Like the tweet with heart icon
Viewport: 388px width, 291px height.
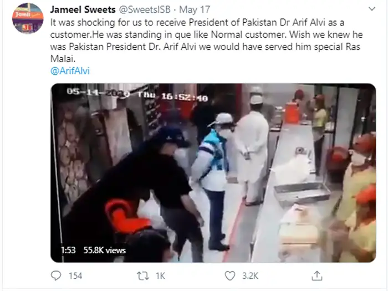pos(230,275)
